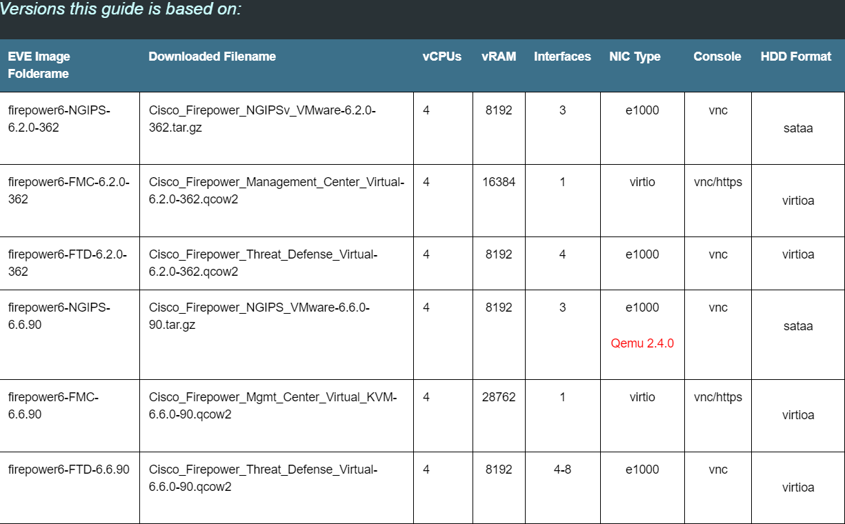Viewport: 845px width, 524px height.
Task: Click filename 'Cisco_Firepower_Management_Center_Virtual-6.2.0-362.qcow2'
Action: (277, 191)
